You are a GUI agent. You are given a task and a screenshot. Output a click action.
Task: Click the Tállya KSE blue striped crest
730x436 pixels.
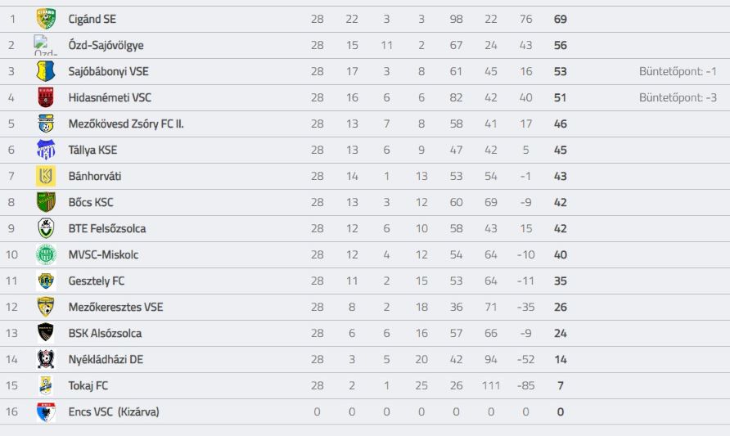pyautogui.click(x=46, y=150)
